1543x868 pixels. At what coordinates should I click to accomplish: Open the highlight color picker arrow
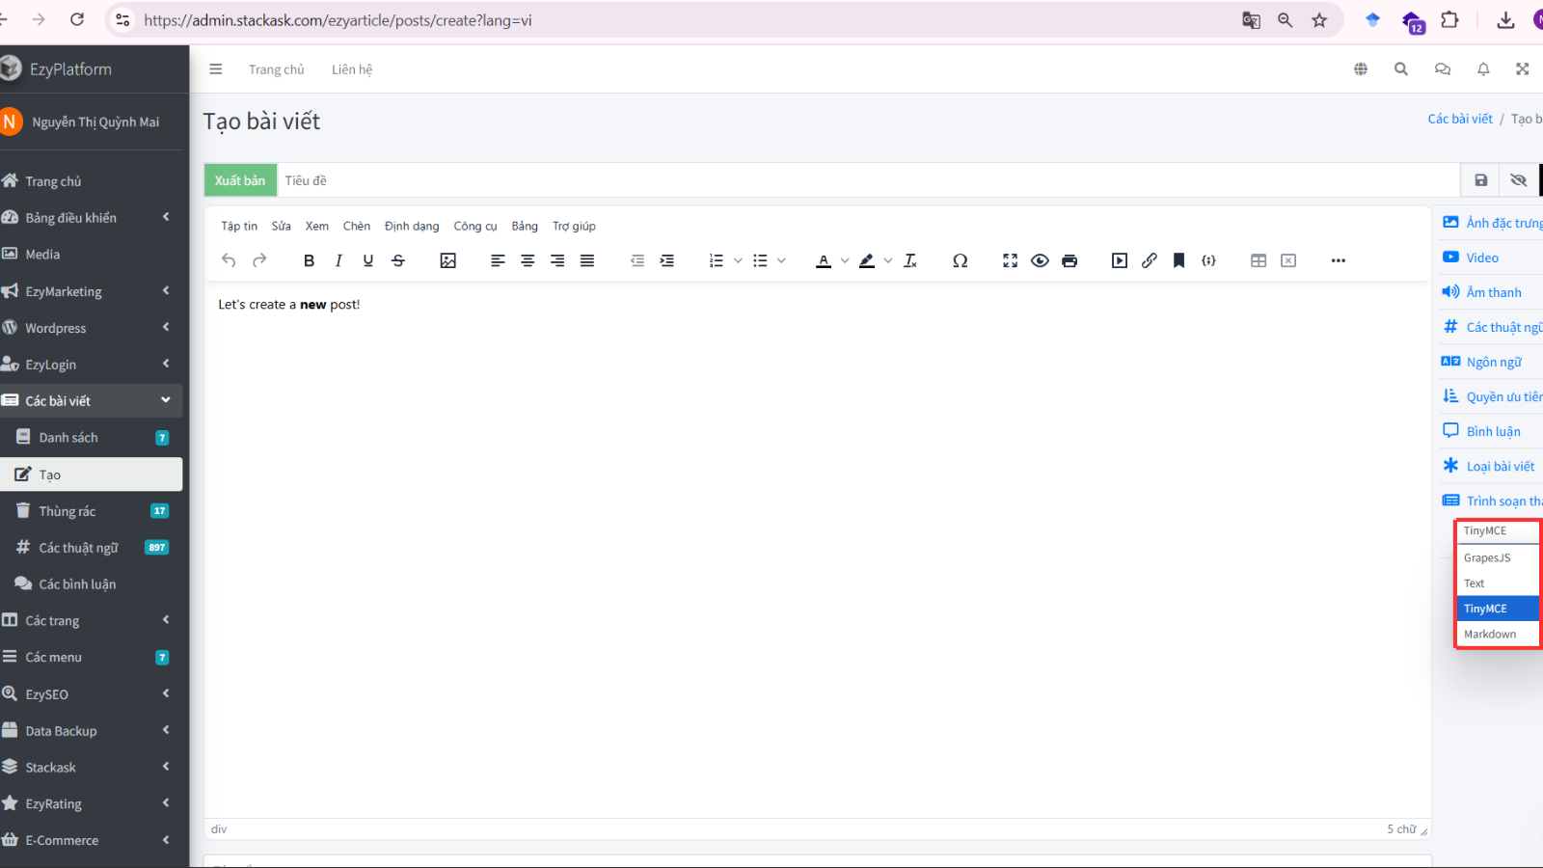(x=888, y=260)
